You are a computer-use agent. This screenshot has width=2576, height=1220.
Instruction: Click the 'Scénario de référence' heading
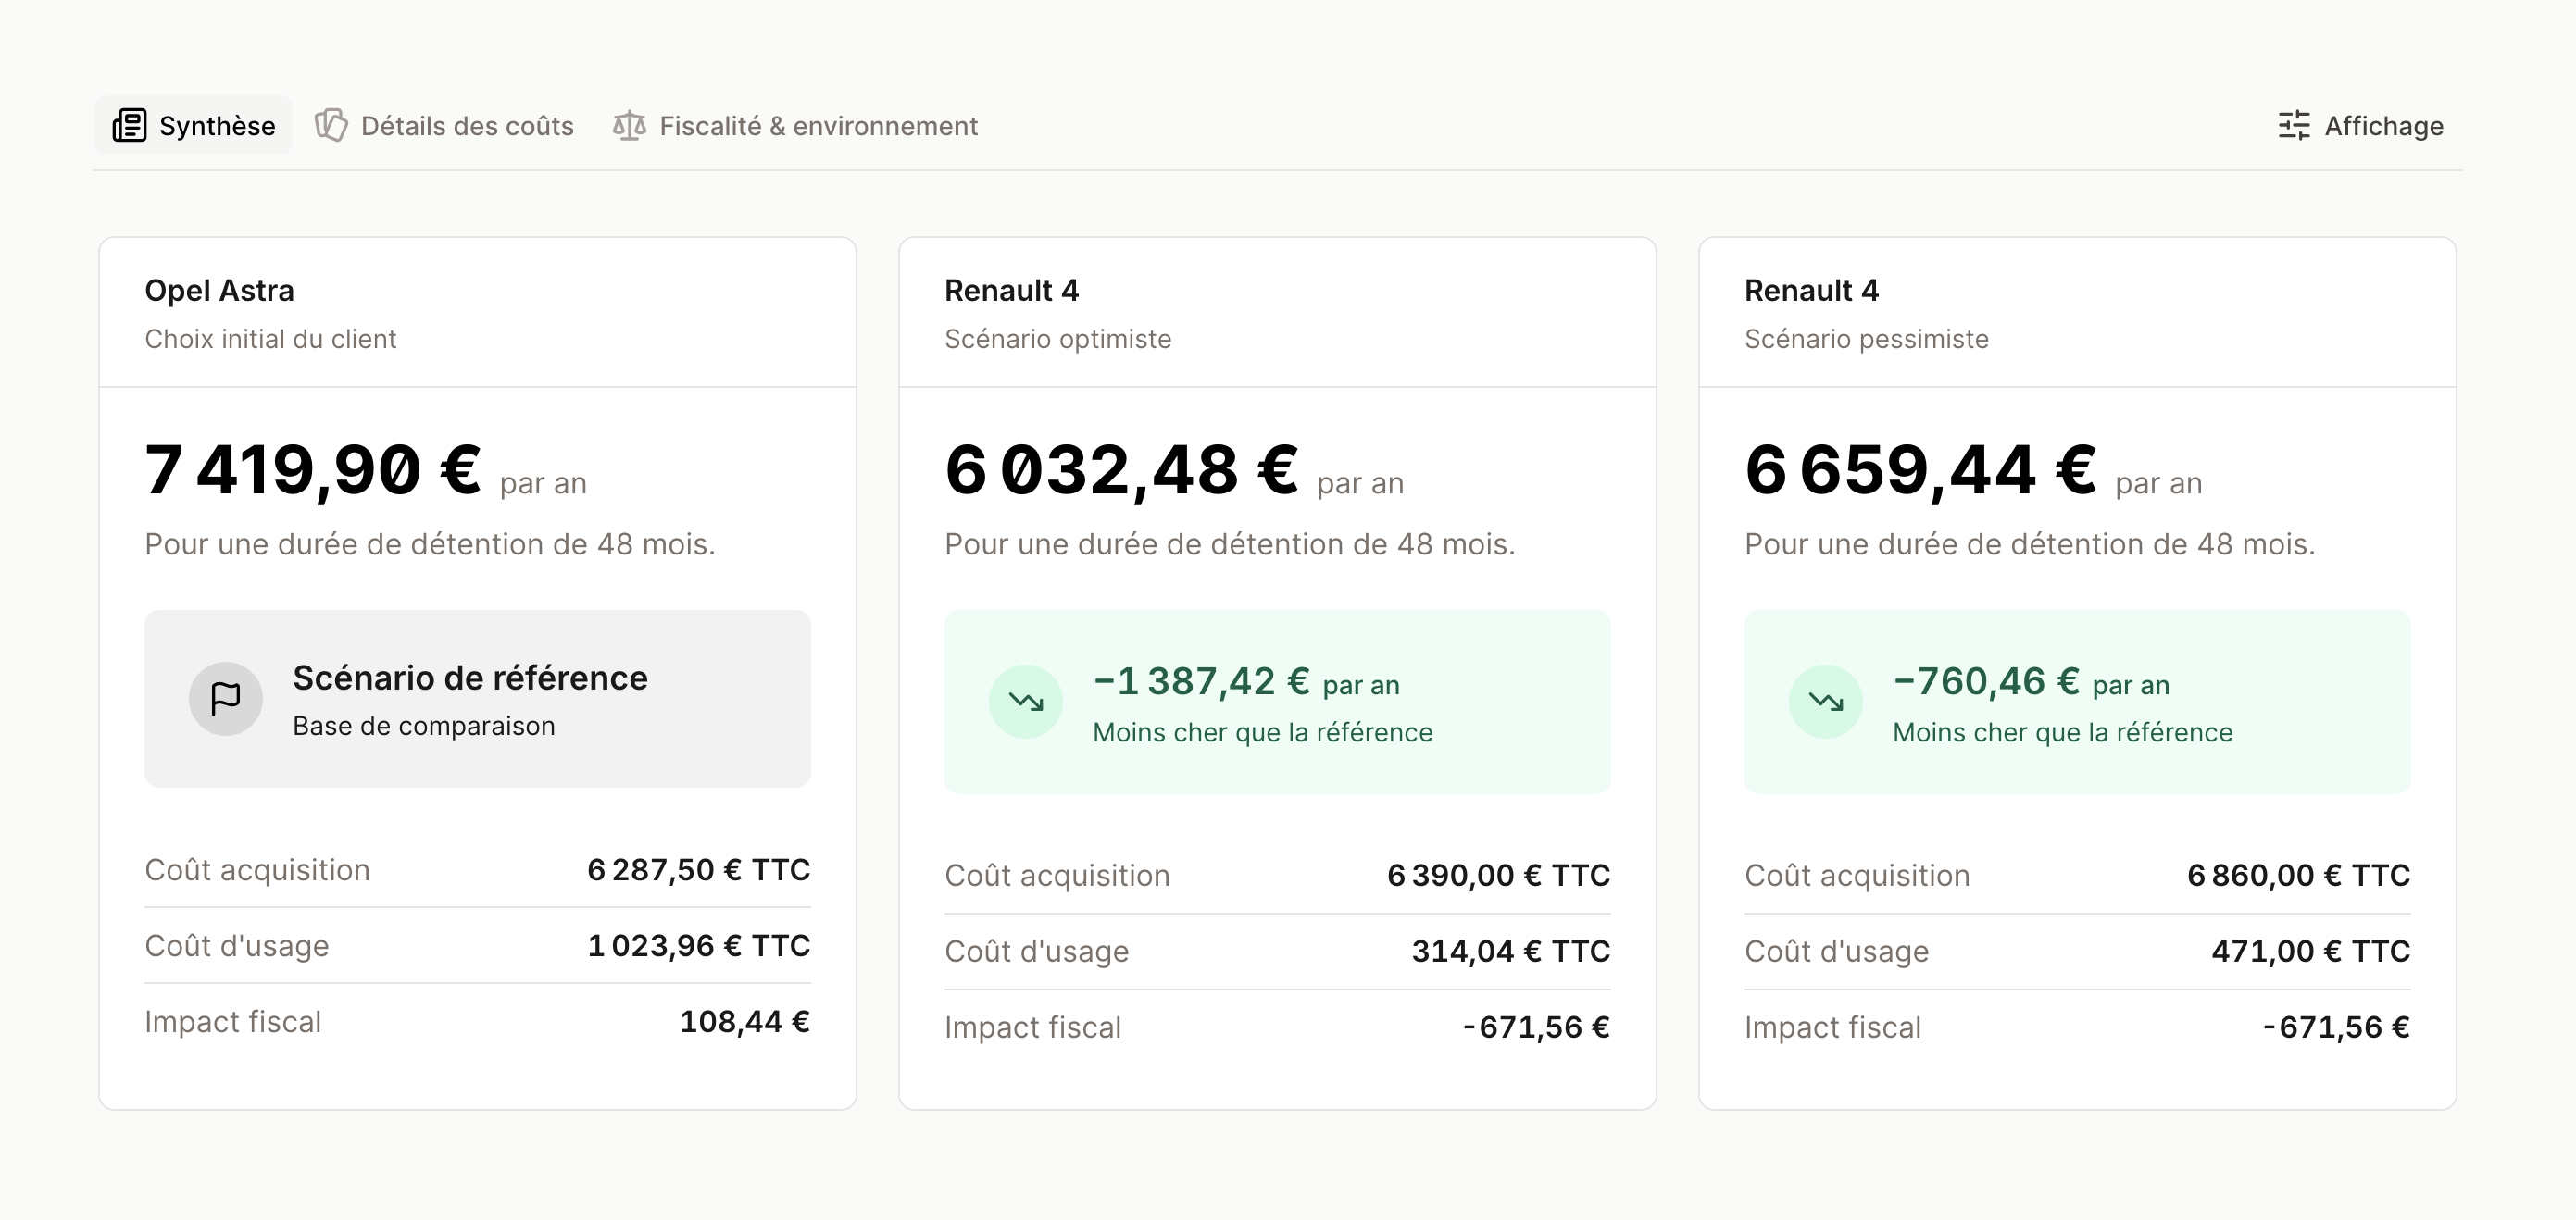click(470, 678)
